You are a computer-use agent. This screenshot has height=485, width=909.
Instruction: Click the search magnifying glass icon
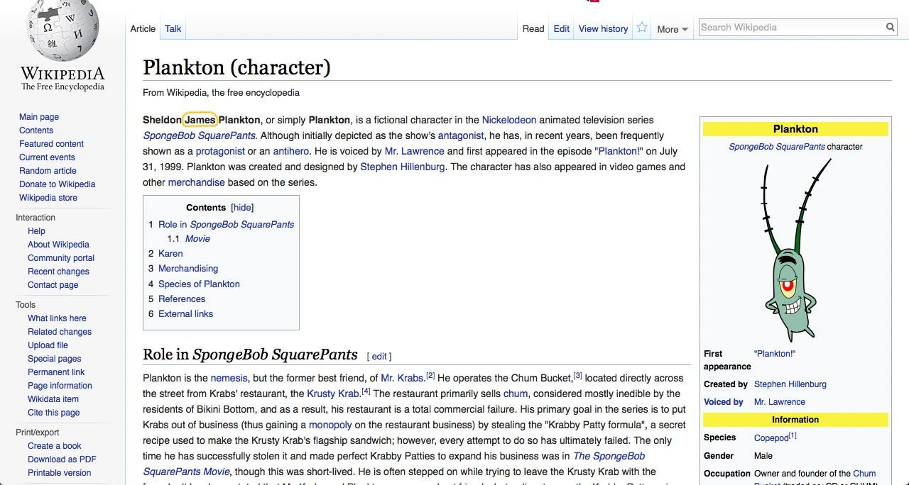coord(890,28)
